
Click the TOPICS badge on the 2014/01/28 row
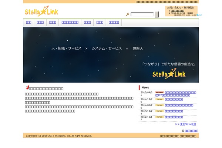[159, 105]
